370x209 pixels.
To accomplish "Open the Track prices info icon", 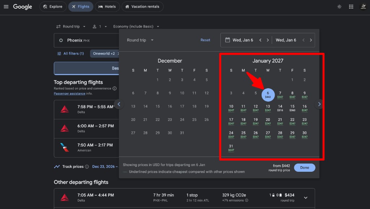I will click(x=87, y=166).
